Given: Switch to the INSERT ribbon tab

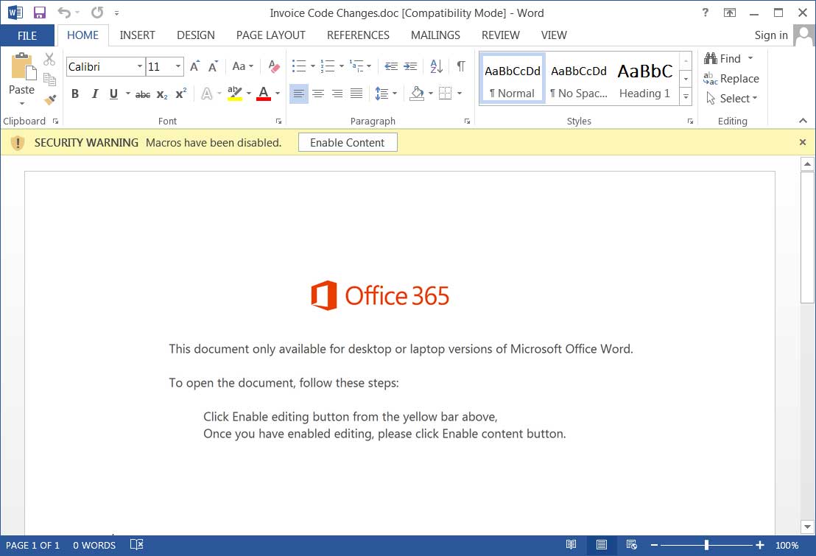Looking at the screenshot, I should tap(137, 35).
